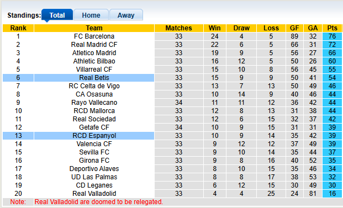Click the red relegation note text
Image resolution: width=343 pixels, height=208 pixels.
[x=99, y=202]
